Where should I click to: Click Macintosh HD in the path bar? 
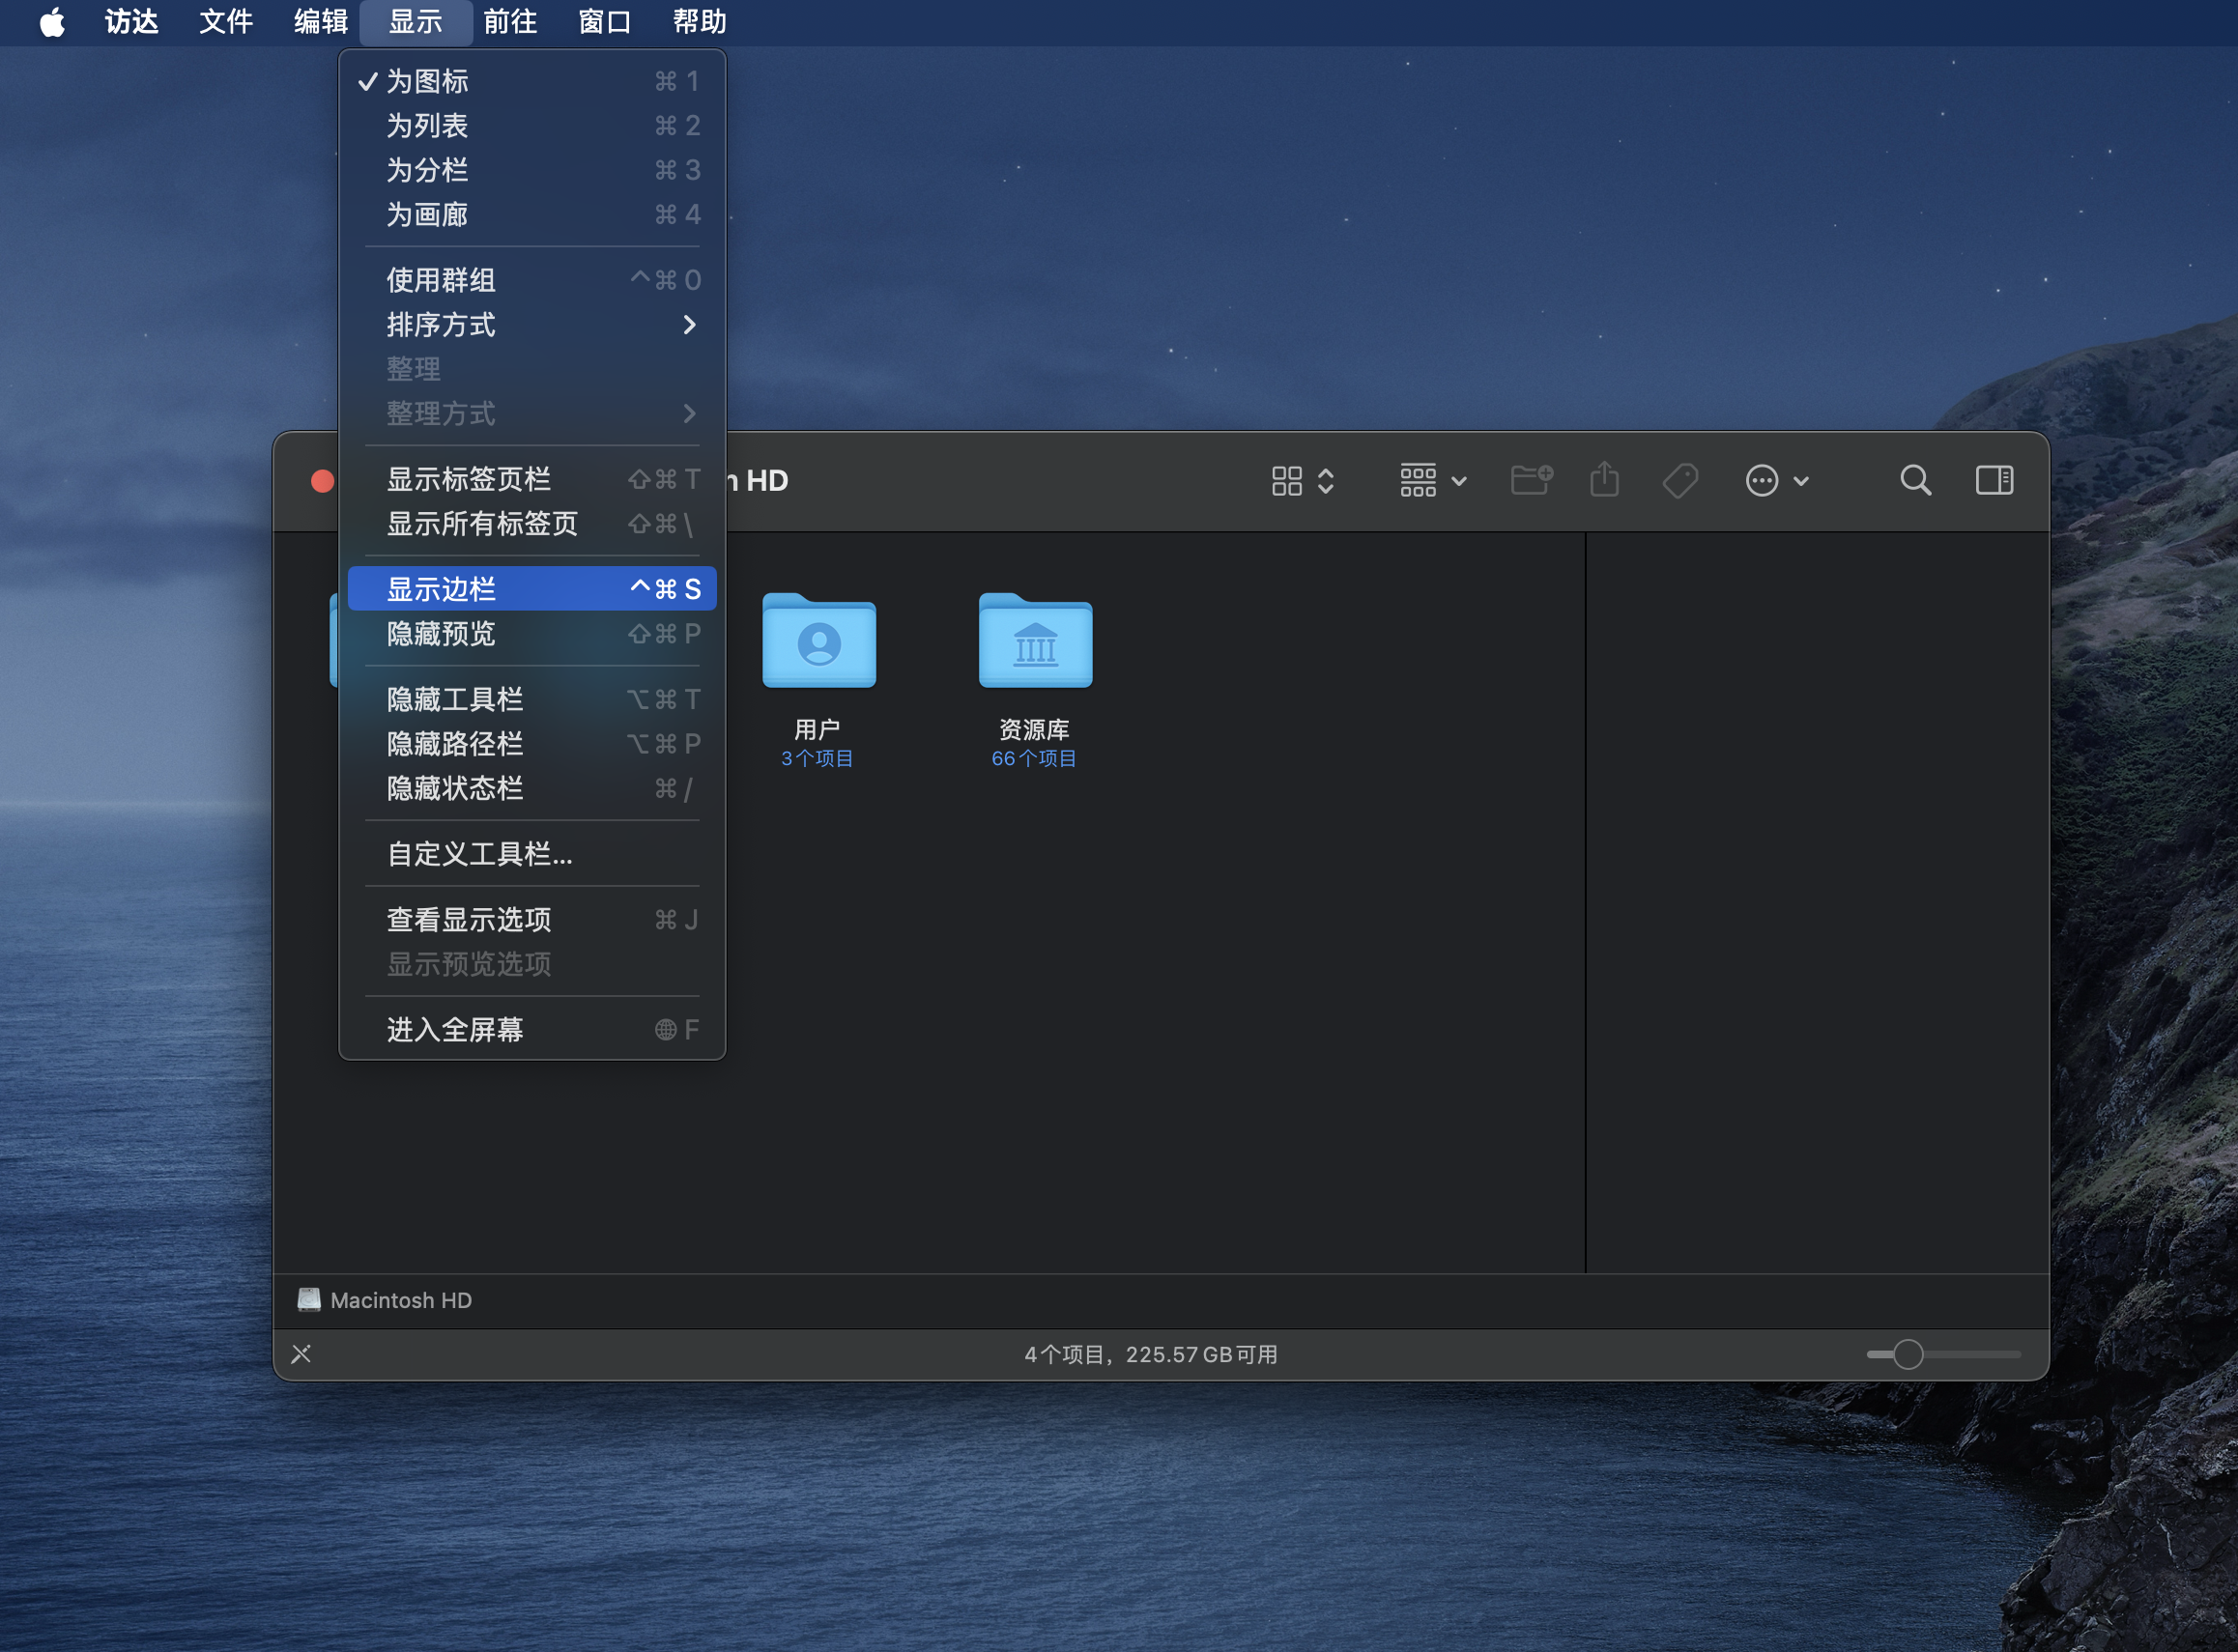400,1300
